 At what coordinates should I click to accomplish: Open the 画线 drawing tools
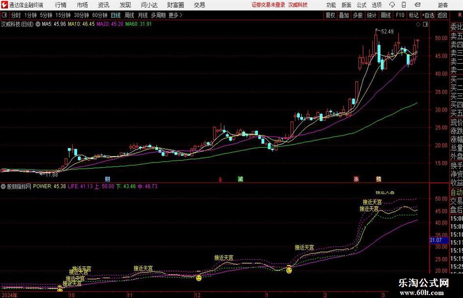[386, 15]
